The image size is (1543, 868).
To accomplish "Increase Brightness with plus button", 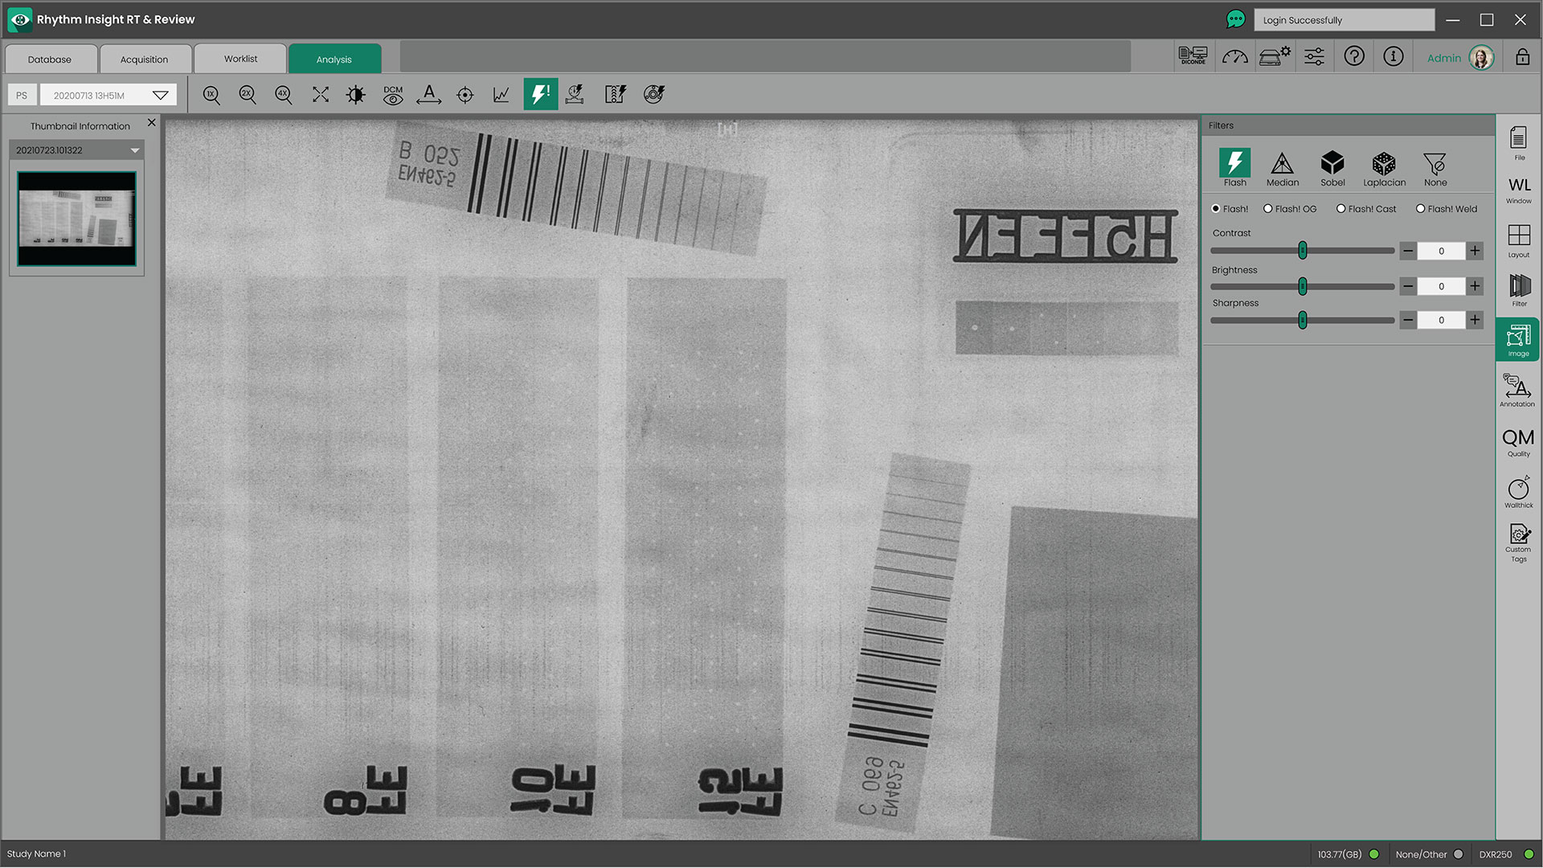I will pos(1475,286).
